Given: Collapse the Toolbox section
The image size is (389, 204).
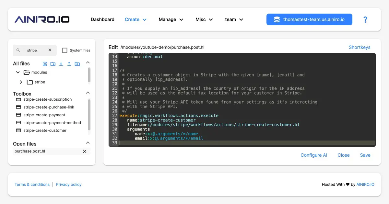Looking at the screenshot, I should (x=88, y=93).
